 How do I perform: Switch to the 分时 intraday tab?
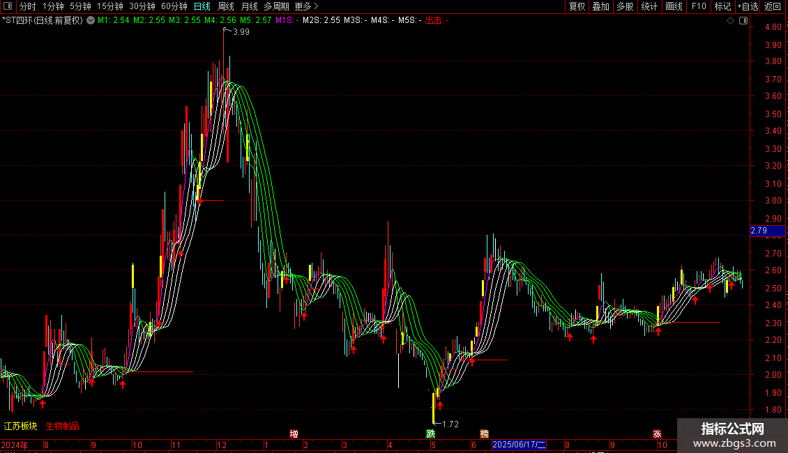[x=28, y=6]
